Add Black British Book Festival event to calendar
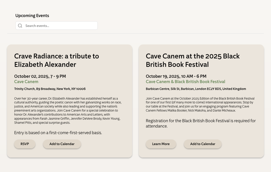The width and height of the screenshot is (271, 172). point(202,144)
